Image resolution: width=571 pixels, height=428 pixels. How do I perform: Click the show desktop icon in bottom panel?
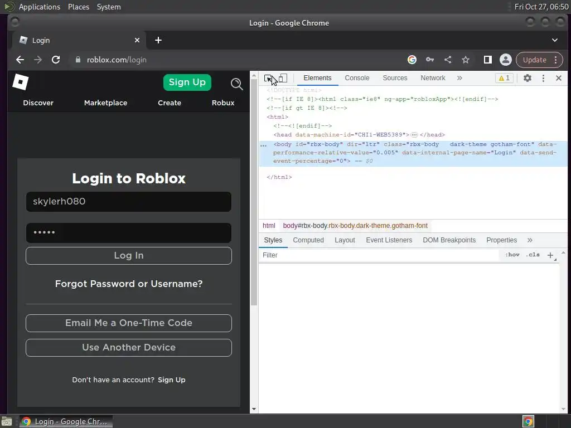(7, 421)
